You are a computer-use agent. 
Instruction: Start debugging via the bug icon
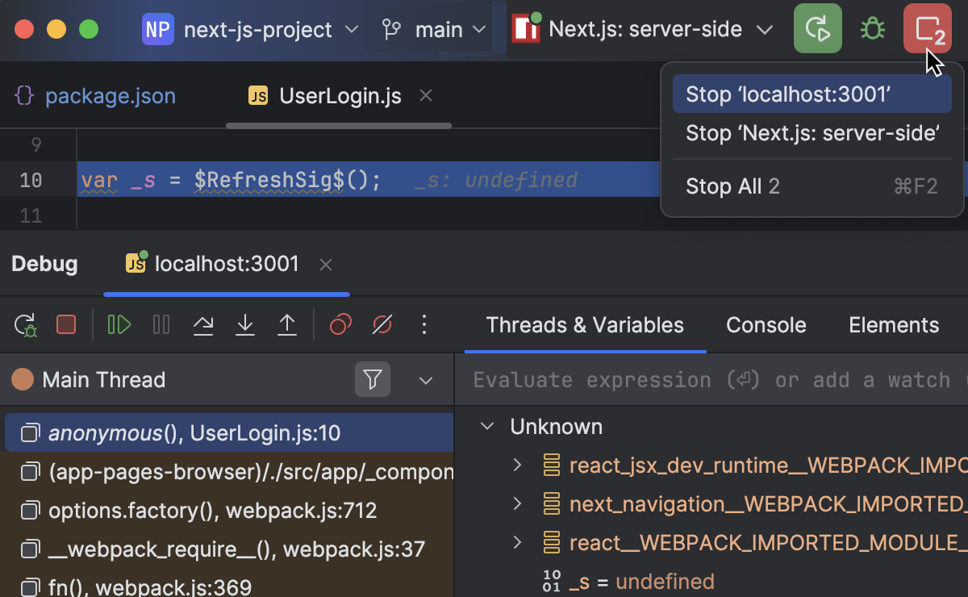[x=872, y=28]
